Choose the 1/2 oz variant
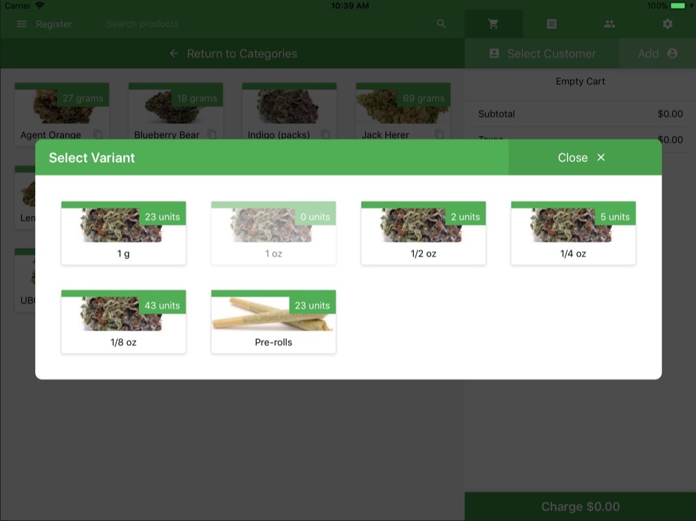This screenshot has width=696, height=521. pos(423,233)
